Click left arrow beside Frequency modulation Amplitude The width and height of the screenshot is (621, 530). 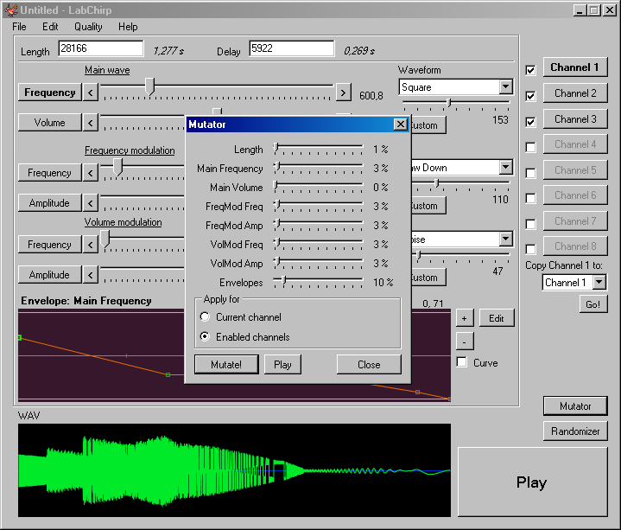pyautogui.click(x=91, y=203)
